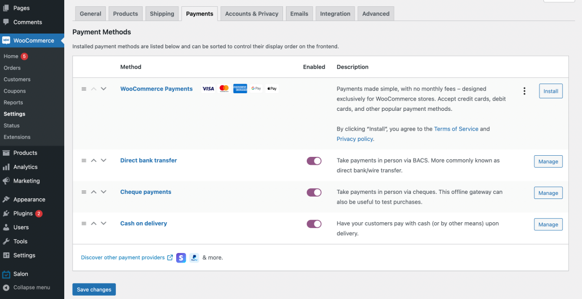This screenshot has width=582, height=299.
Task: Move WooCommerce Payments down with the arrow
Action: pos(103,89)
